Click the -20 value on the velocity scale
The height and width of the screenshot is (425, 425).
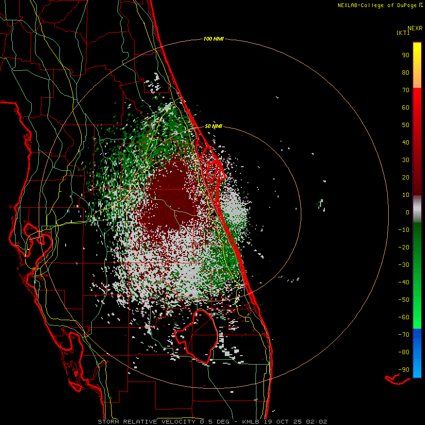coord(404,247)
